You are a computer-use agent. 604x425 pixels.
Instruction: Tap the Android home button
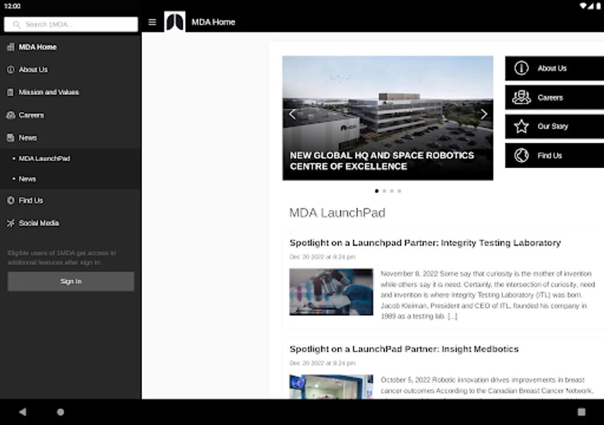(x=60, y=412)
